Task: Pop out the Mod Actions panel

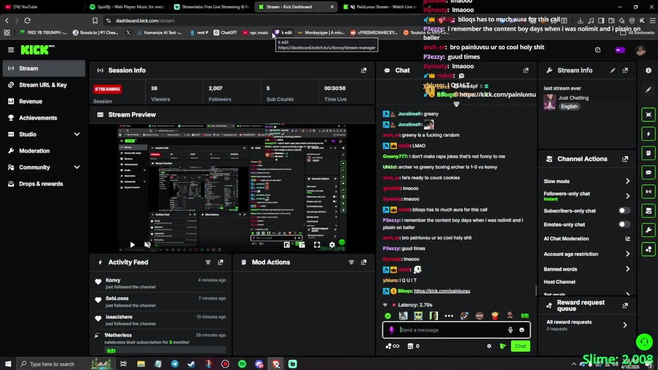Action: 363,262
